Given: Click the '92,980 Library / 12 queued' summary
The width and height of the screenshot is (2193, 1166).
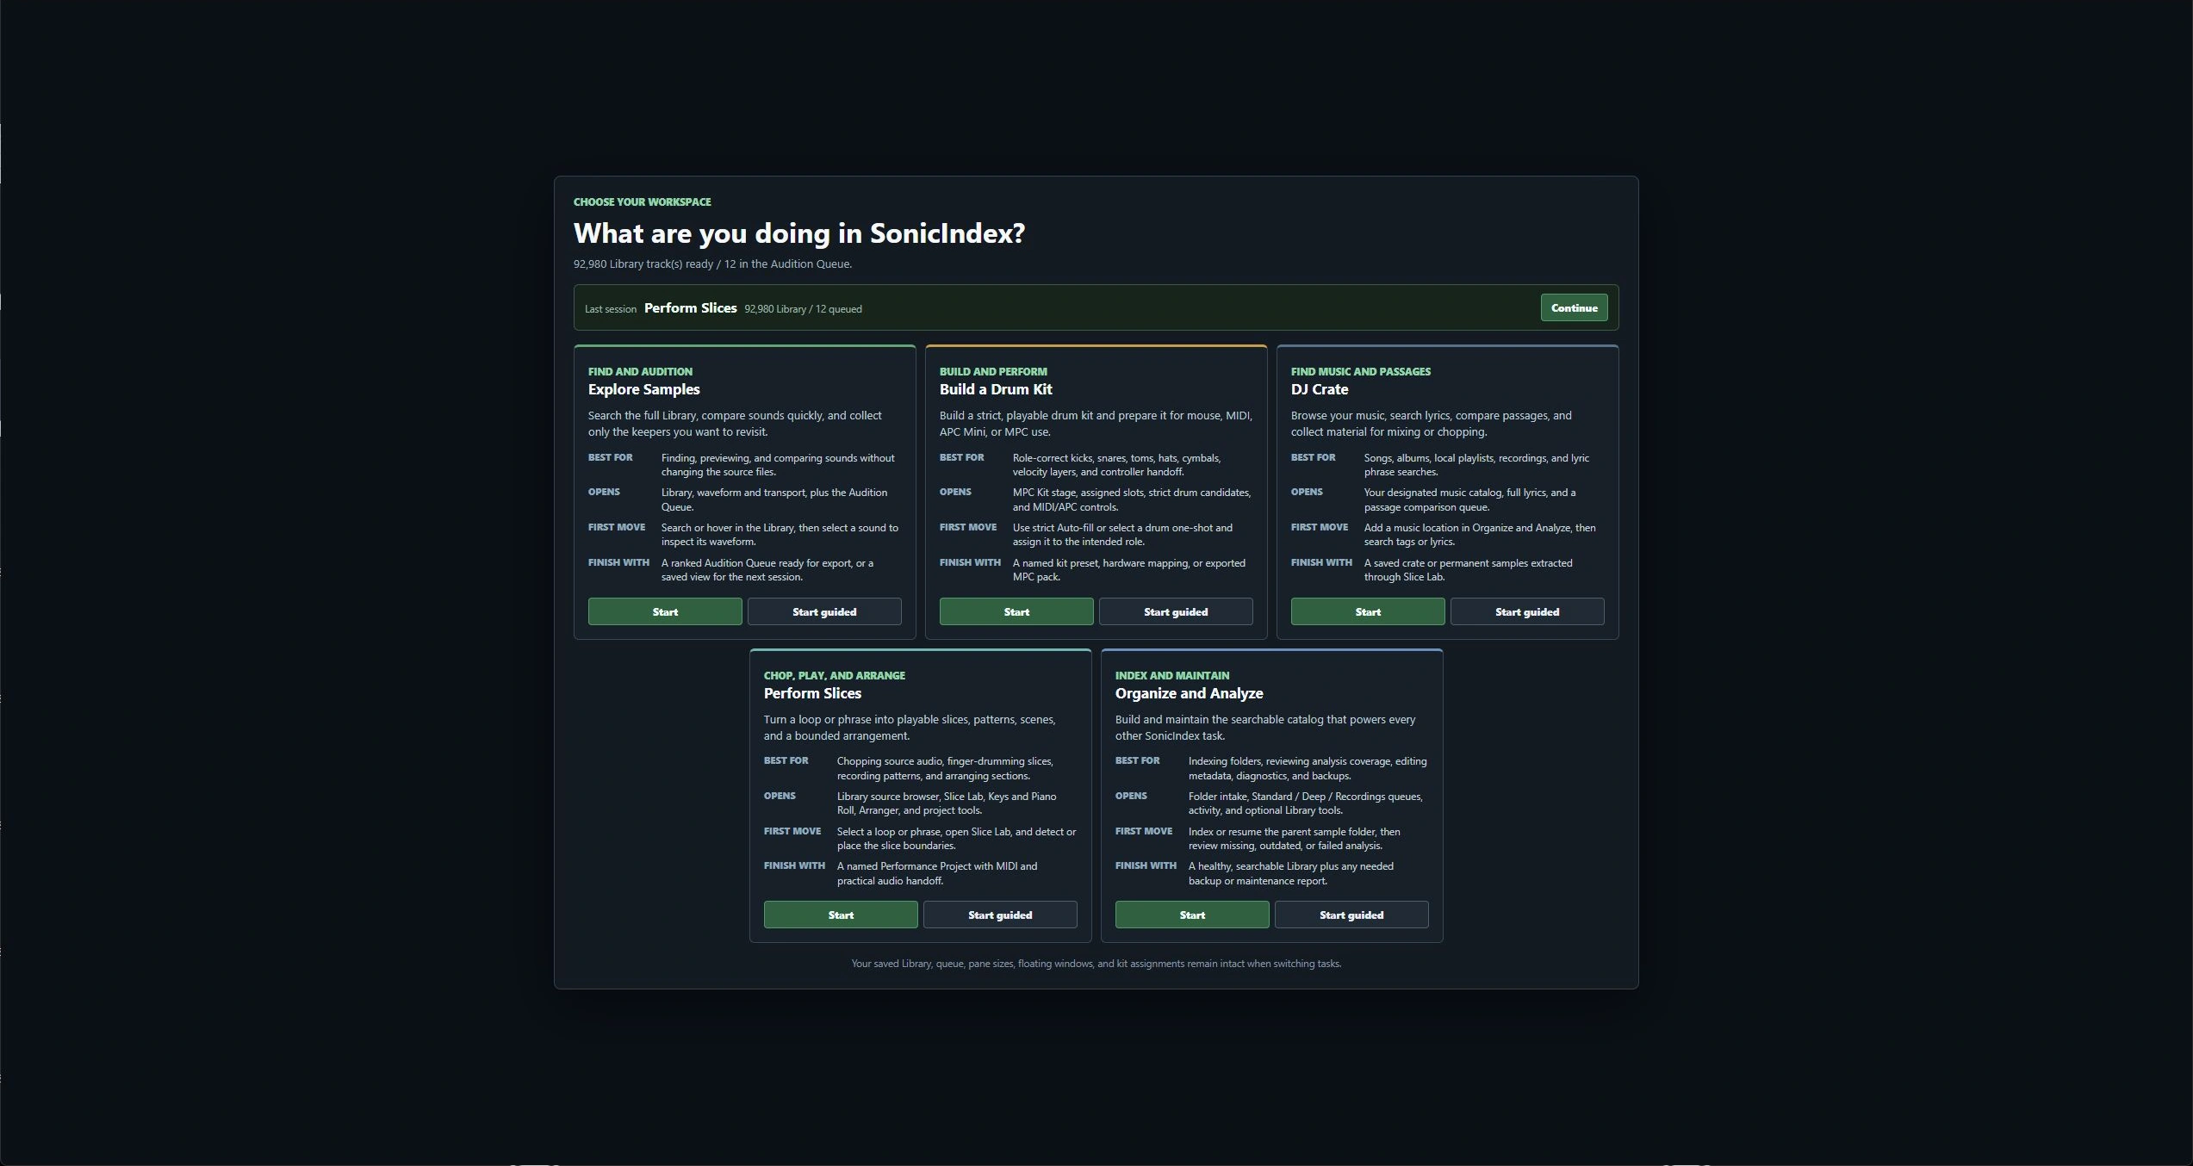Looking at the screenshot, I should point(803,309).
